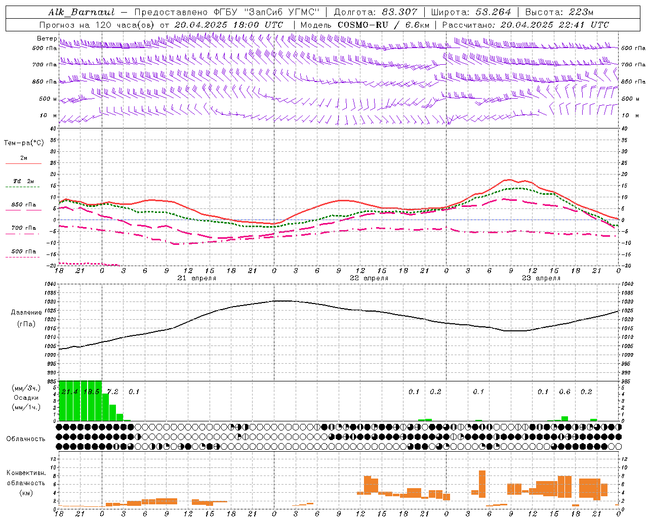Click the Конвективн. label of convective clouds
Viewport: 648px width, 518px height.
coord(26,473)
